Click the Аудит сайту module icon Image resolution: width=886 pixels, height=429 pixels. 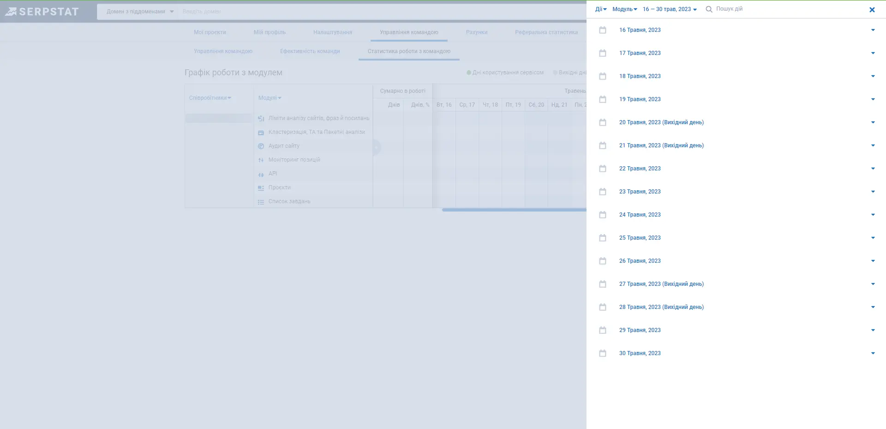[261, 146]
